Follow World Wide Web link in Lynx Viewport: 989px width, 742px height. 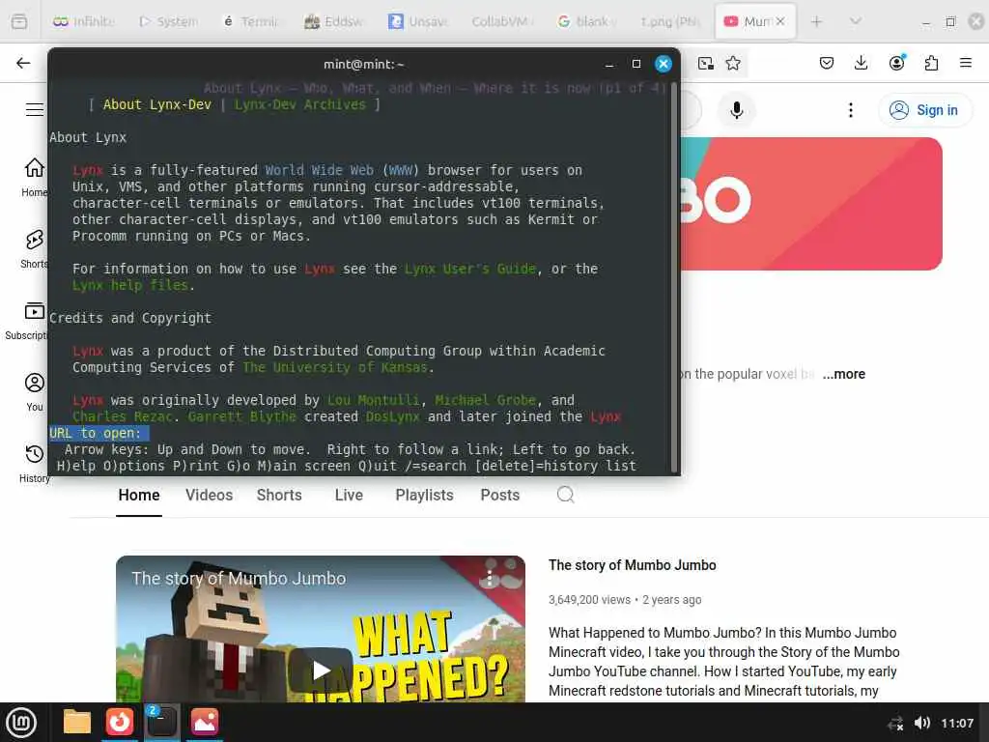click(319, 170)
